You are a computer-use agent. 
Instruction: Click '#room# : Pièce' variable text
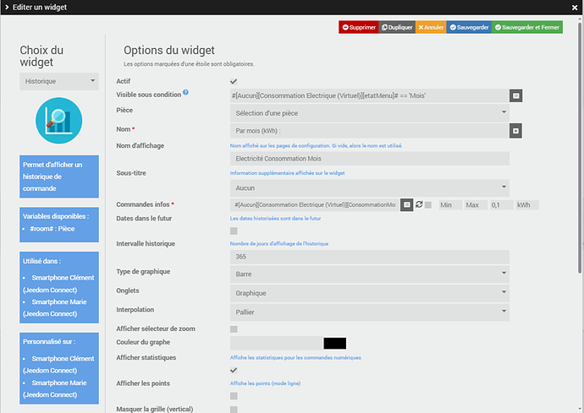(52, 229)
